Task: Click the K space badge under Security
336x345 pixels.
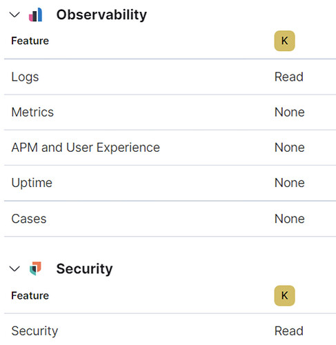Action: click(x=284, y=295)
